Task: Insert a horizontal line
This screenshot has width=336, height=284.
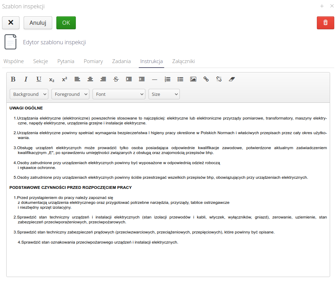Action: coord(154,79)
